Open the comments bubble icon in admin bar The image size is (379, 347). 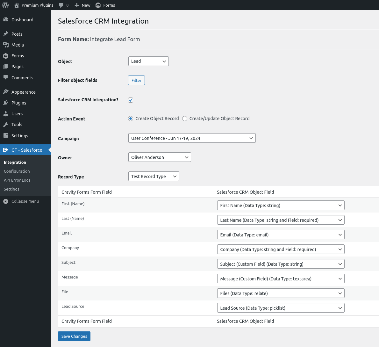61,5
